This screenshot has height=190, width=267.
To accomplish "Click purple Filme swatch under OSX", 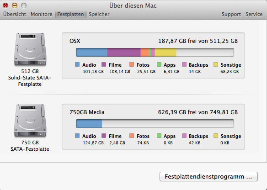I will point(104,64).
